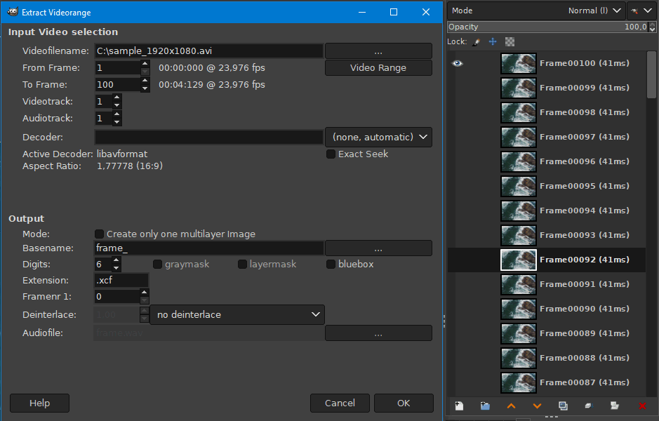Lower the selected layer with down arrow
The height and width of the screenshot is (421, 659).
537,406
